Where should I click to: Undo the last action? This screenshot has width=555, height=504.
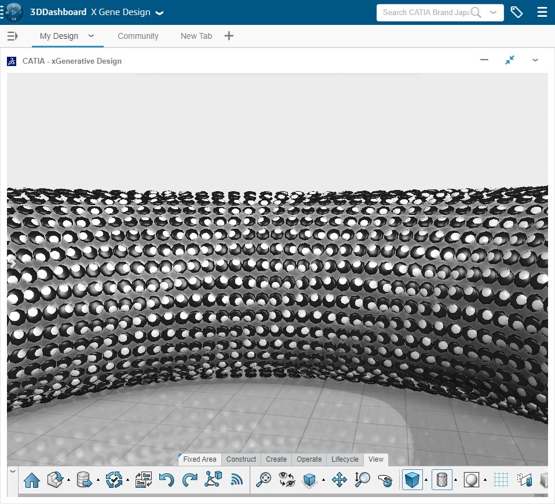(x=166, y=480)
